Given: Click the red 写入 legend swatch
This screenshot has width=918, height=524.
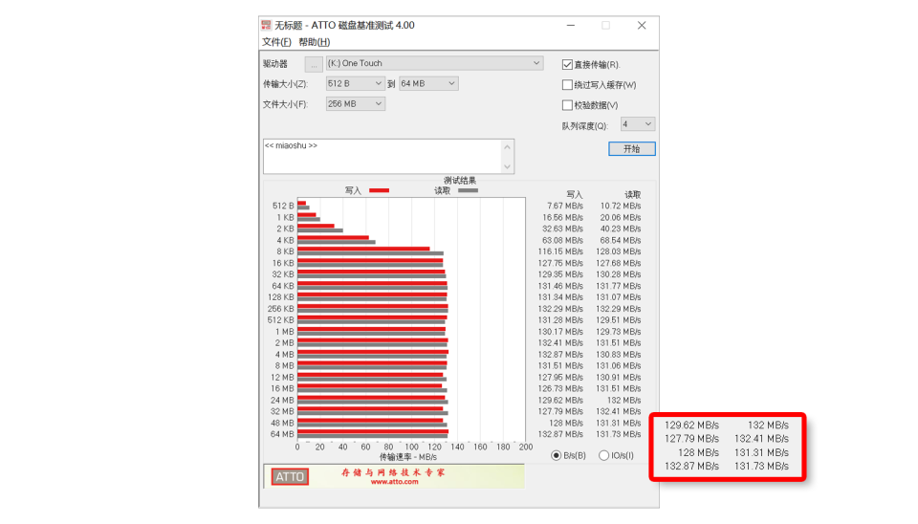Looking at the screenshot, I should tap(380, 190).
